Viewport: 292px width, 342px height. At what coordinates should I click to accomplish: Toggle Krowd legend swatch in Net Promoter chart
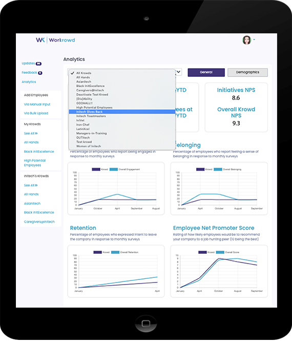202,252
